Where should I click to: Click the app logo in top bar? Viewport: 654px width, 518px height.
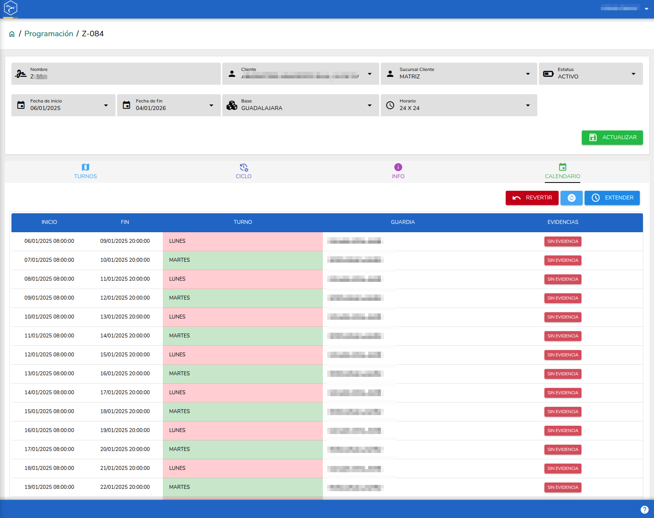[11, 8]
